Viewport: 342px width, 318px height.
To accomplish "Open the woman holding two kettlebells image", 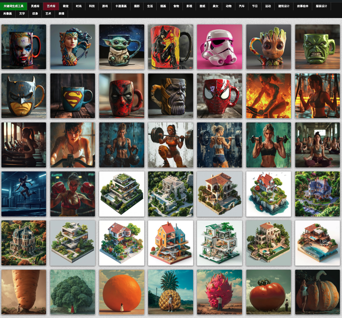I will [x=122, y=145].
